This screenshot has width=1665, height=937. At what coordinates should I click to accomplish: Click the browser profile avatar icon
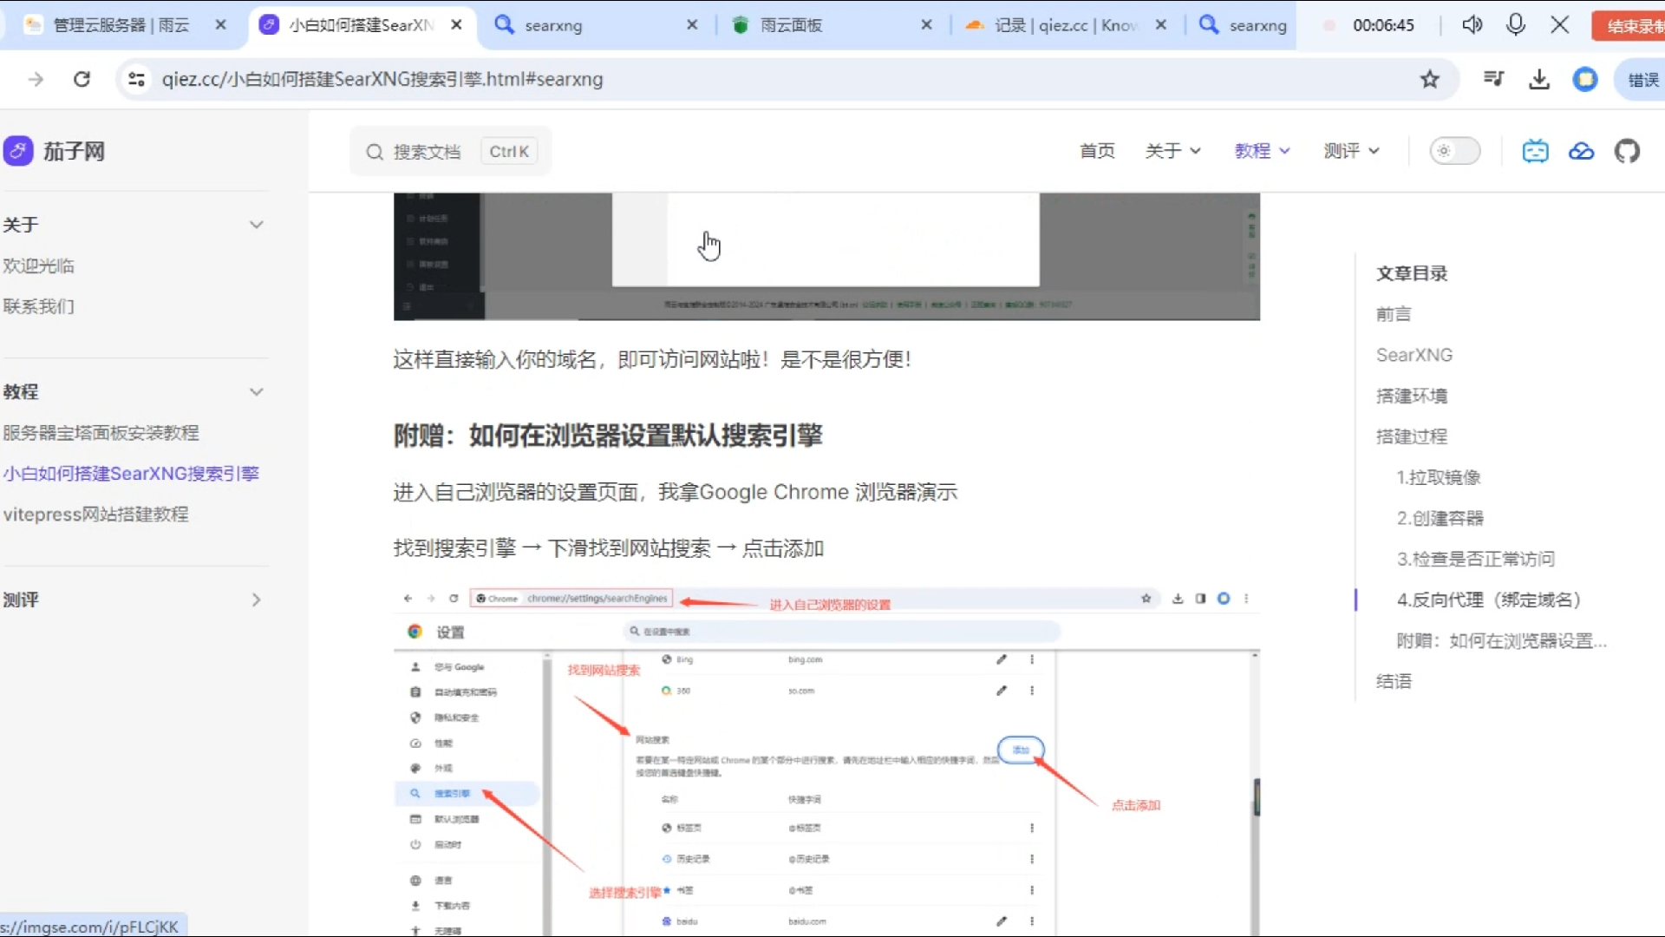(x=1585, y=79)
